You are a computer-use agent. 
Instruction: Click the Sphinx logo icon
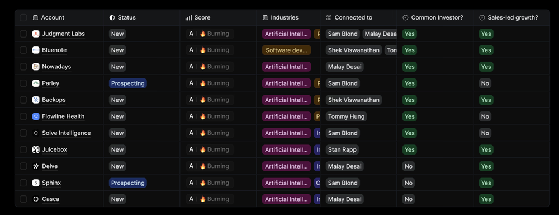(x=36, y=183)
